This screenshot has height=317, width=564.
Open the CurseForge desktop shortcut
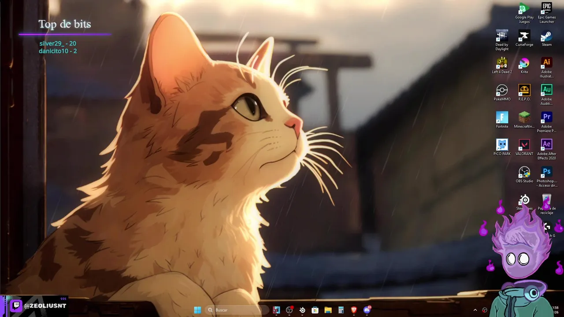(524, 38)
